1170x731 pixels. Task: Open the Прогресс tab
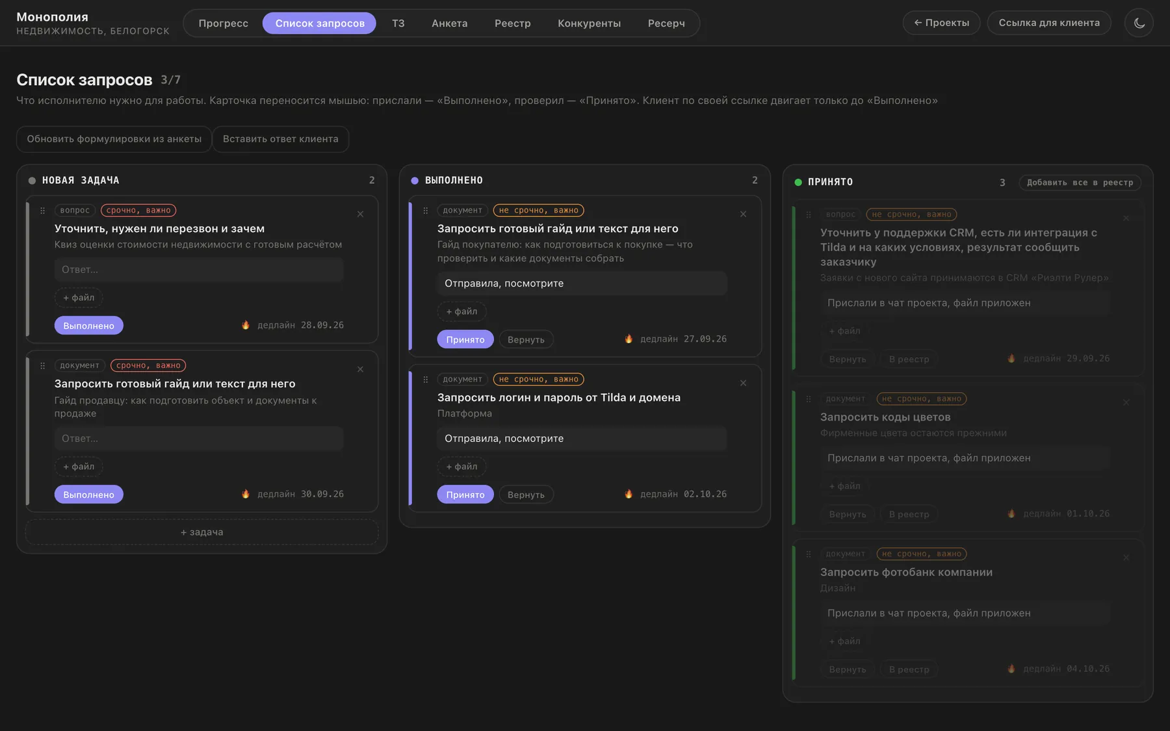[x=223, y=23]
